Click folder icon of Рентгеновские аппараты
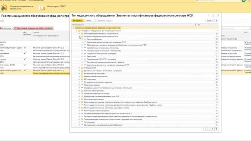The image size is (251, 141). [x=82, y=99]
